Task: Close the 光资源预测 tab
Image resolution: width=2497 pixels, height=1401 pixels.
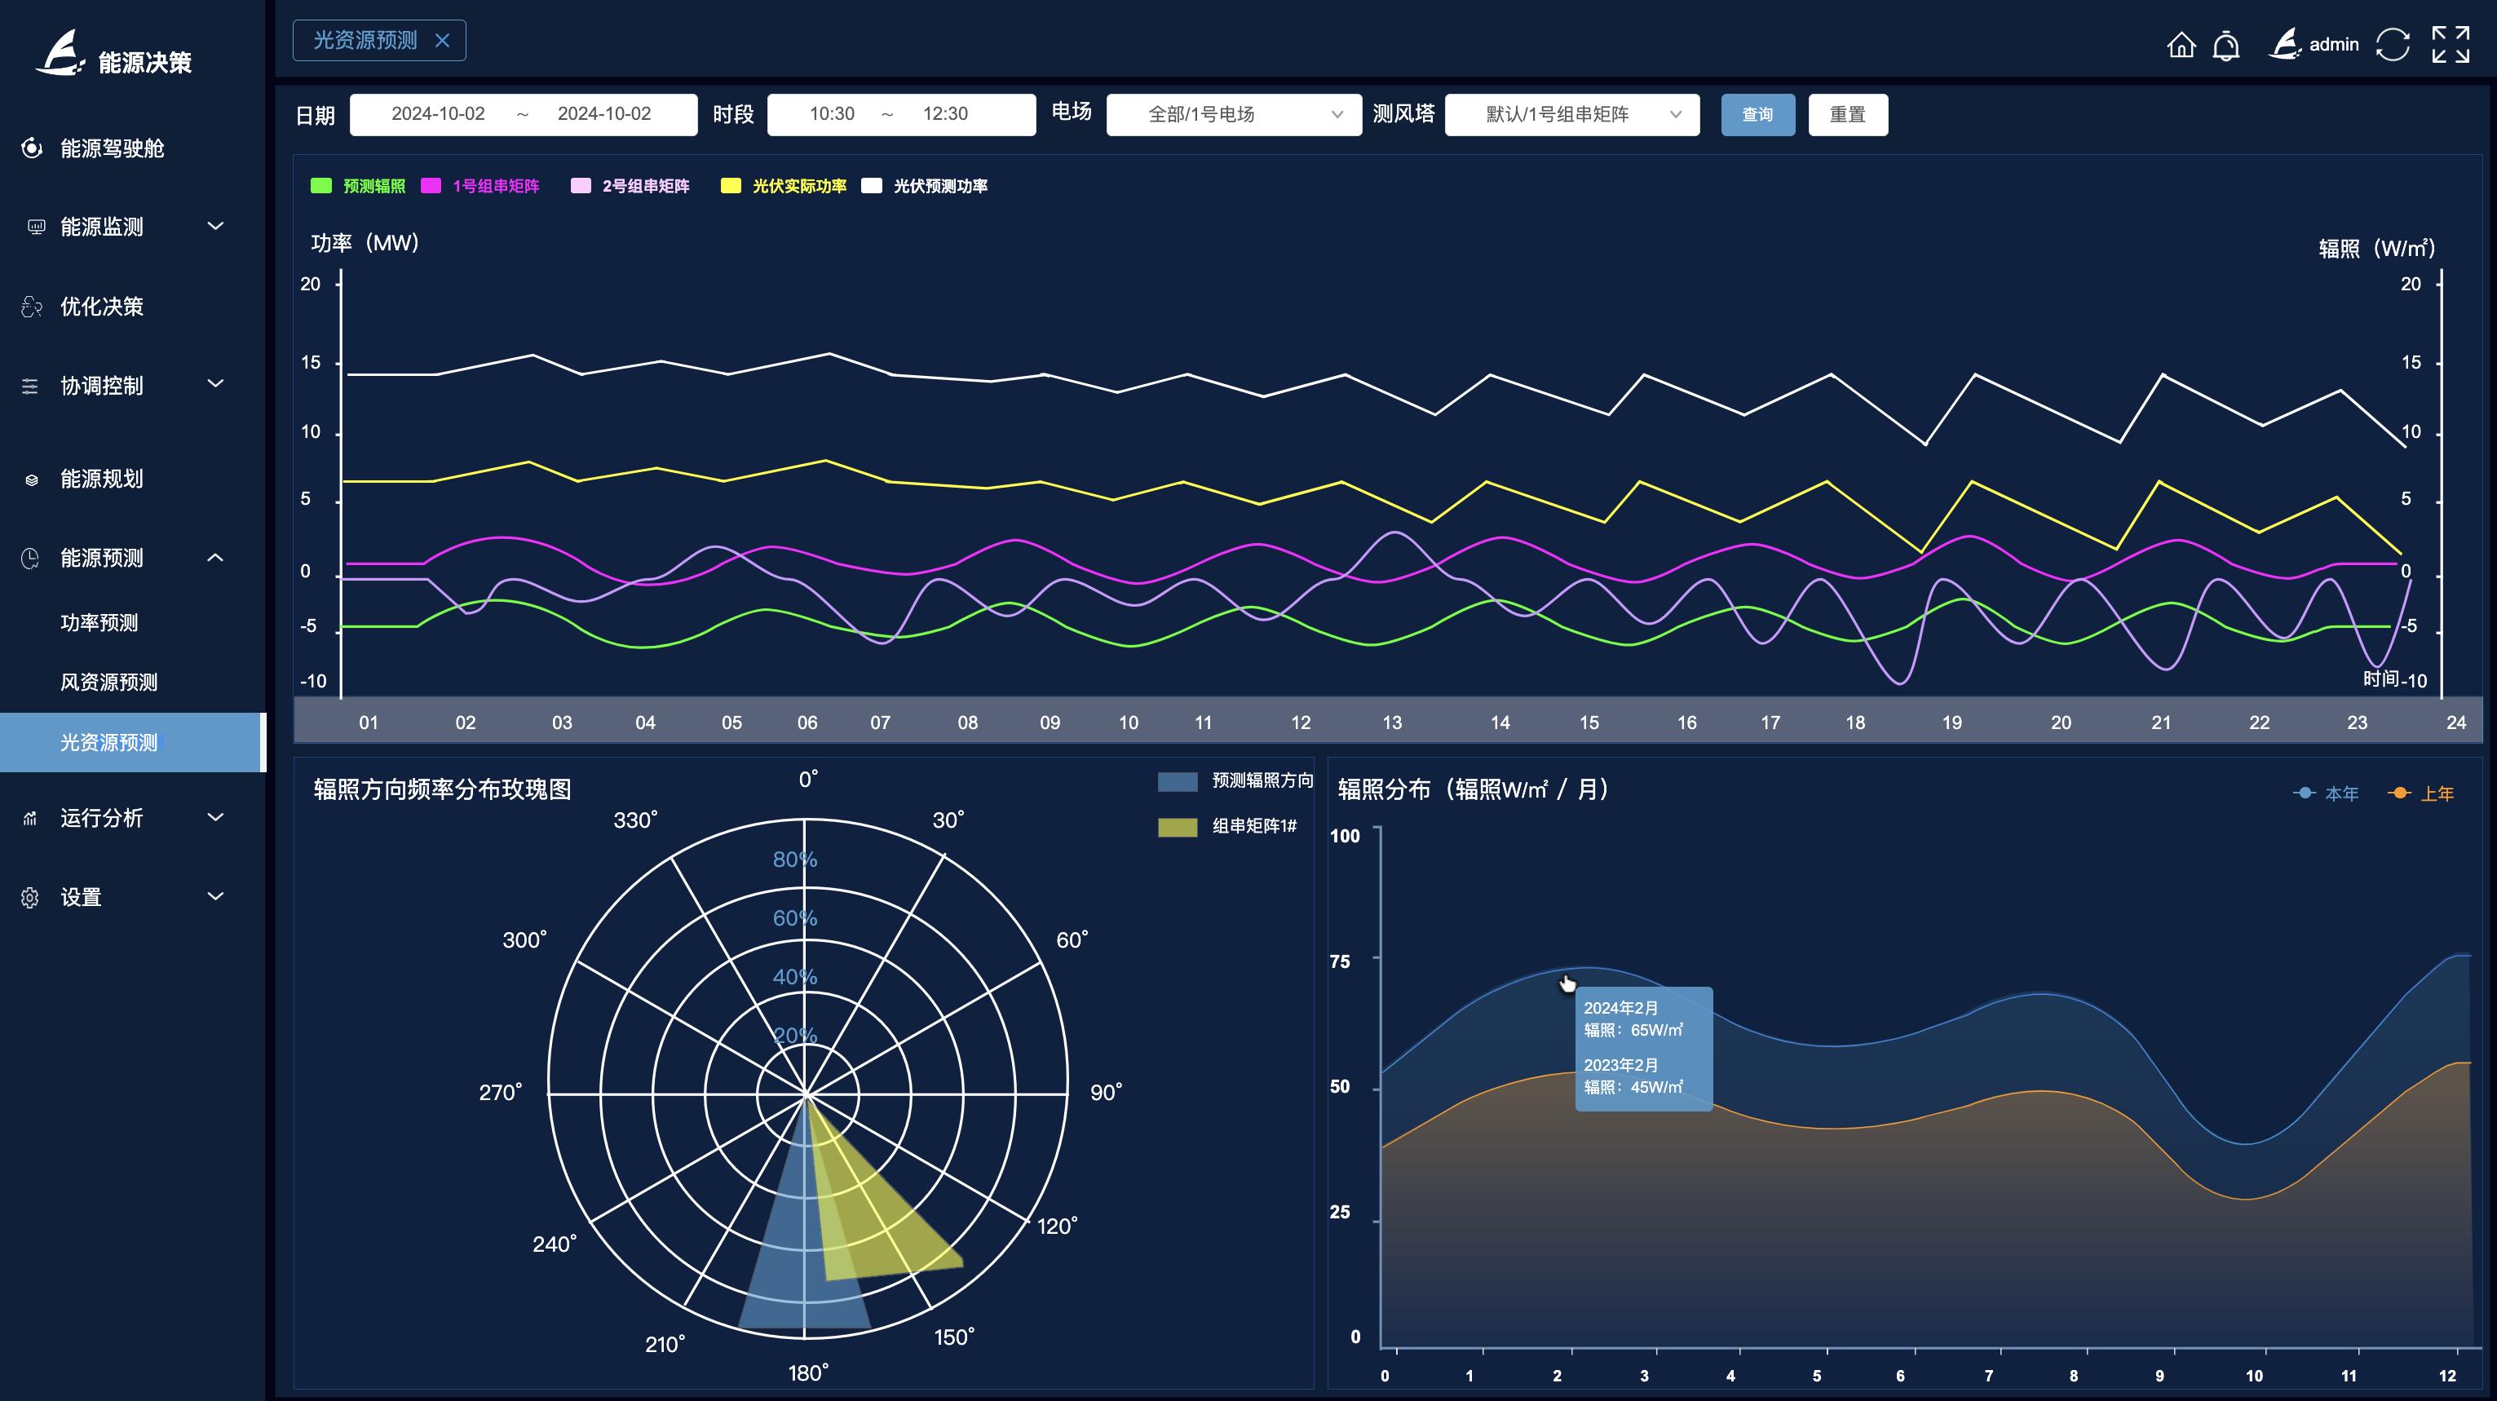Action: pyautogui.click(x=442, y=41)
